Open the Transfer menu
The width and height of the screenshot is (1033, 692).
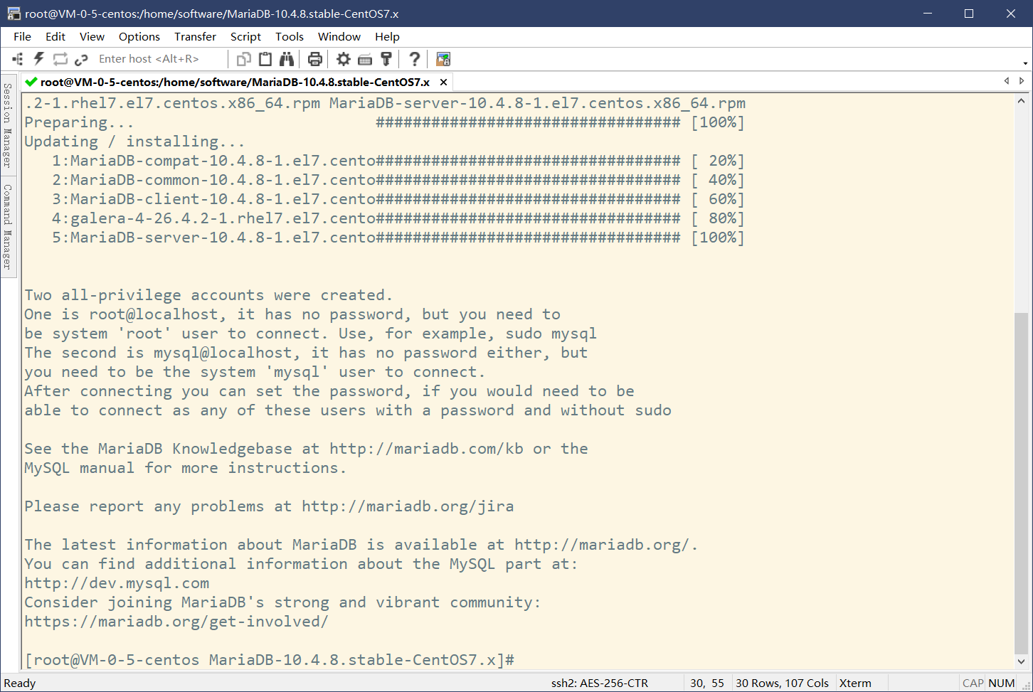pos(195,37)
